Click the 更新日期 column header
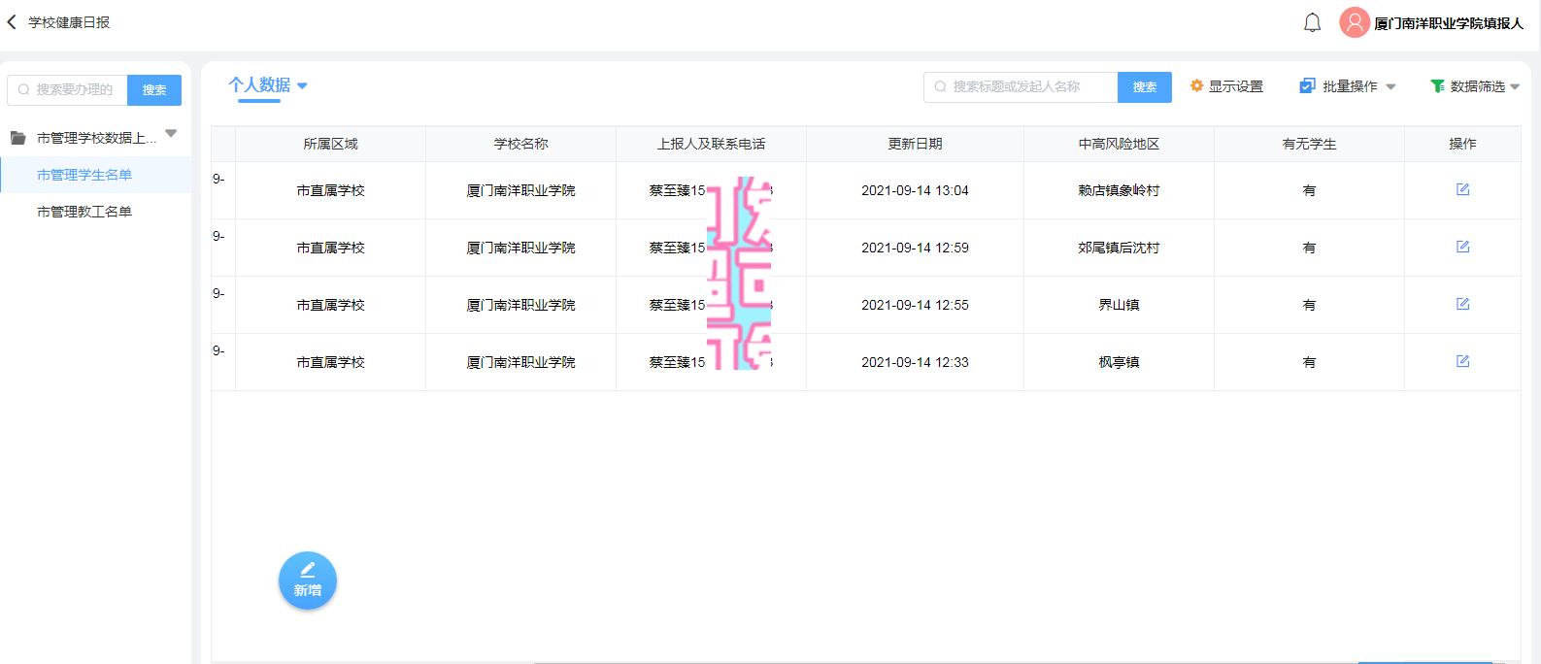 tap(915, 144)
